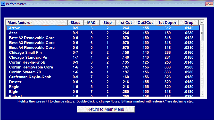Choose the Corbin System 70 row
This screenshot has width=214, height=120.
click(103, 72)
